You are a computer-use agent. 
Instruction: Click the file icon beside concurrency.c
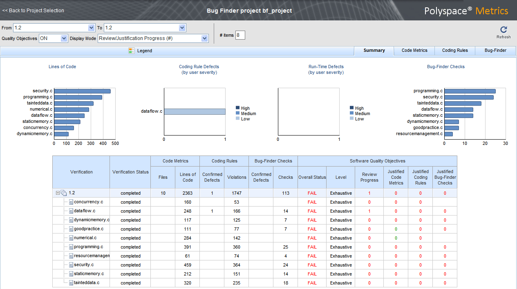click(71, 202)
